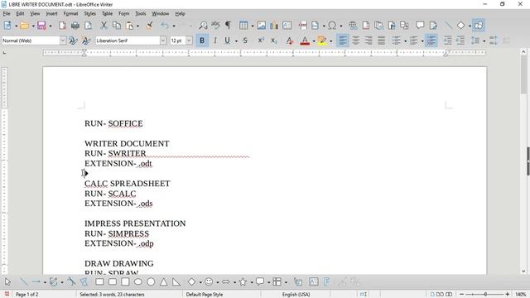The height and width of the screenshot is (298, 530).
Task: Click the Font Size input field
Action: pos(177,41)
